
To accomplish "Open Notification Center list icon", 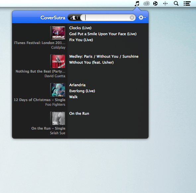I will [x=187, y=4].
